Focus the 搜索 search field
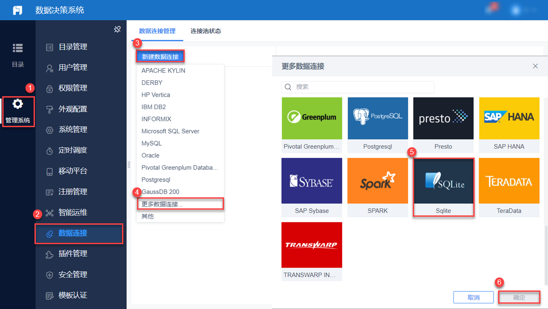 click(x=358, y=87)
